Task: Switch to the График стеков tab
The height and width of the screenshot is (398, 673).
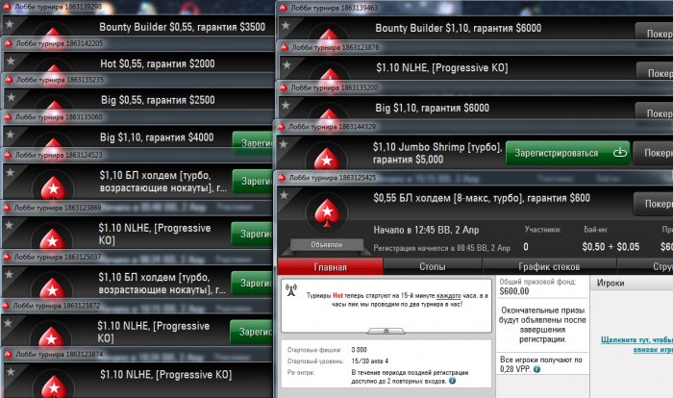Action: tap(549, 266)
